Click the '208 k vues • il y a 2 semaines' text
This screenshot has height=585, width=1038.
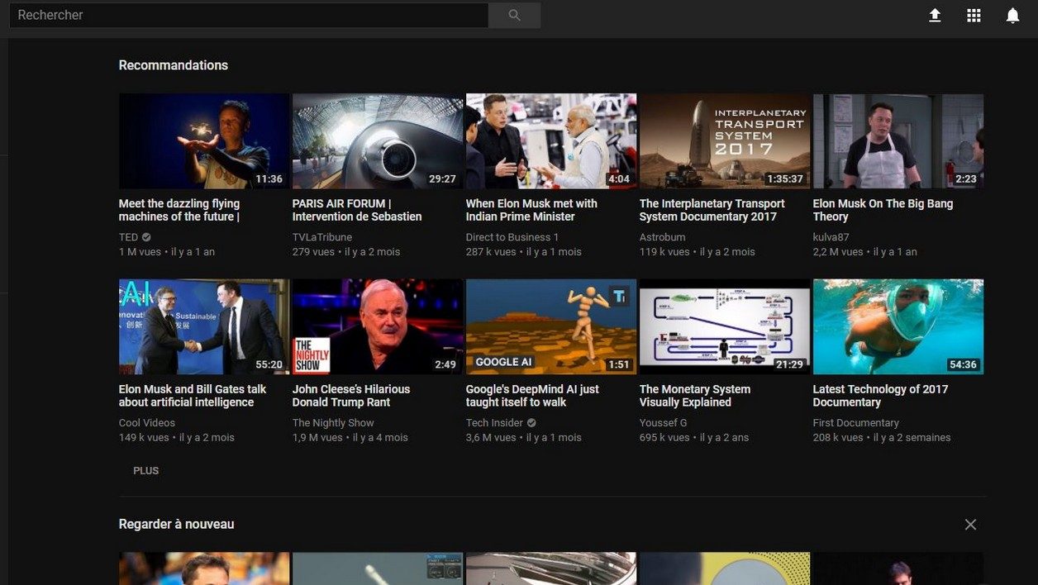[x=882, y=438]
